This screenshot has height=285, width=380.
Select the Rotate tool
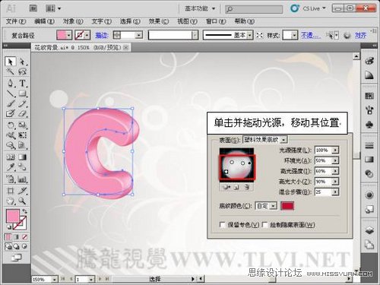(x=10, y=125)
